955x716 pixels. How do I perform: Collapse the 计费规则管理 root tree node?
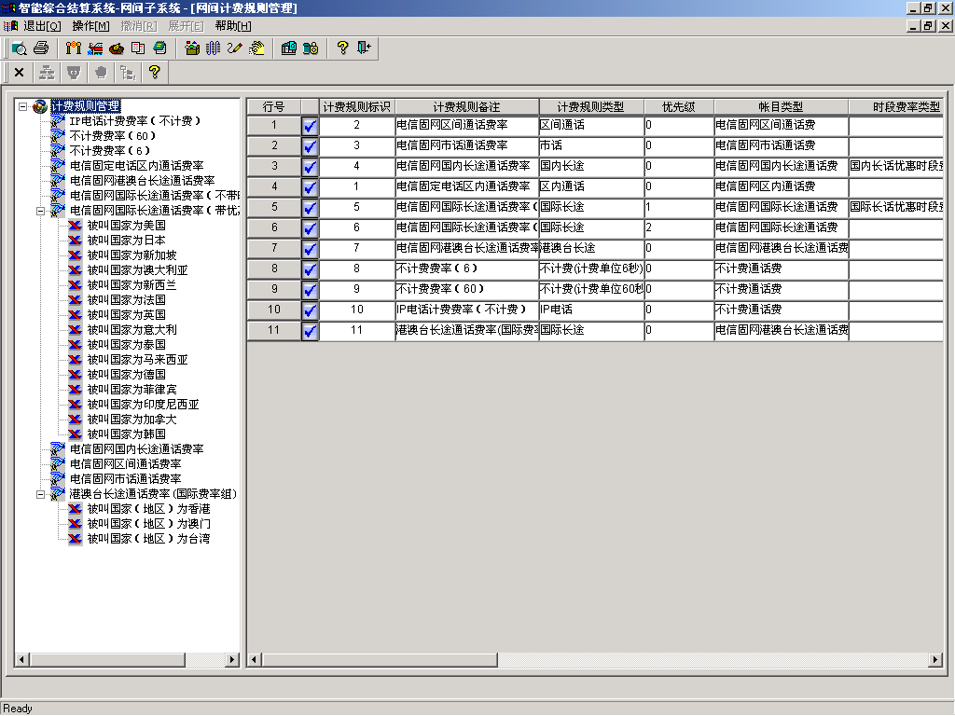[x=23, y=106]
